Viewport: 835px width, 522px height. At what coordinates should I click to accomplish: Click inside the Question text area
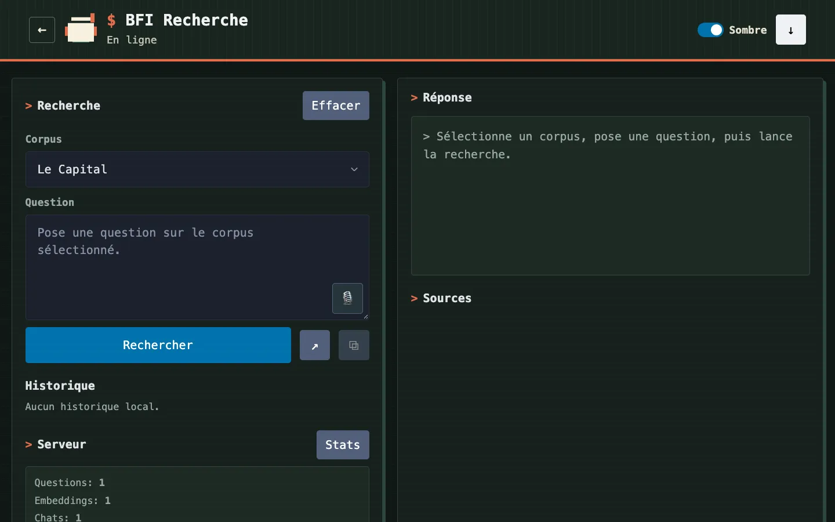click(197, 267)
